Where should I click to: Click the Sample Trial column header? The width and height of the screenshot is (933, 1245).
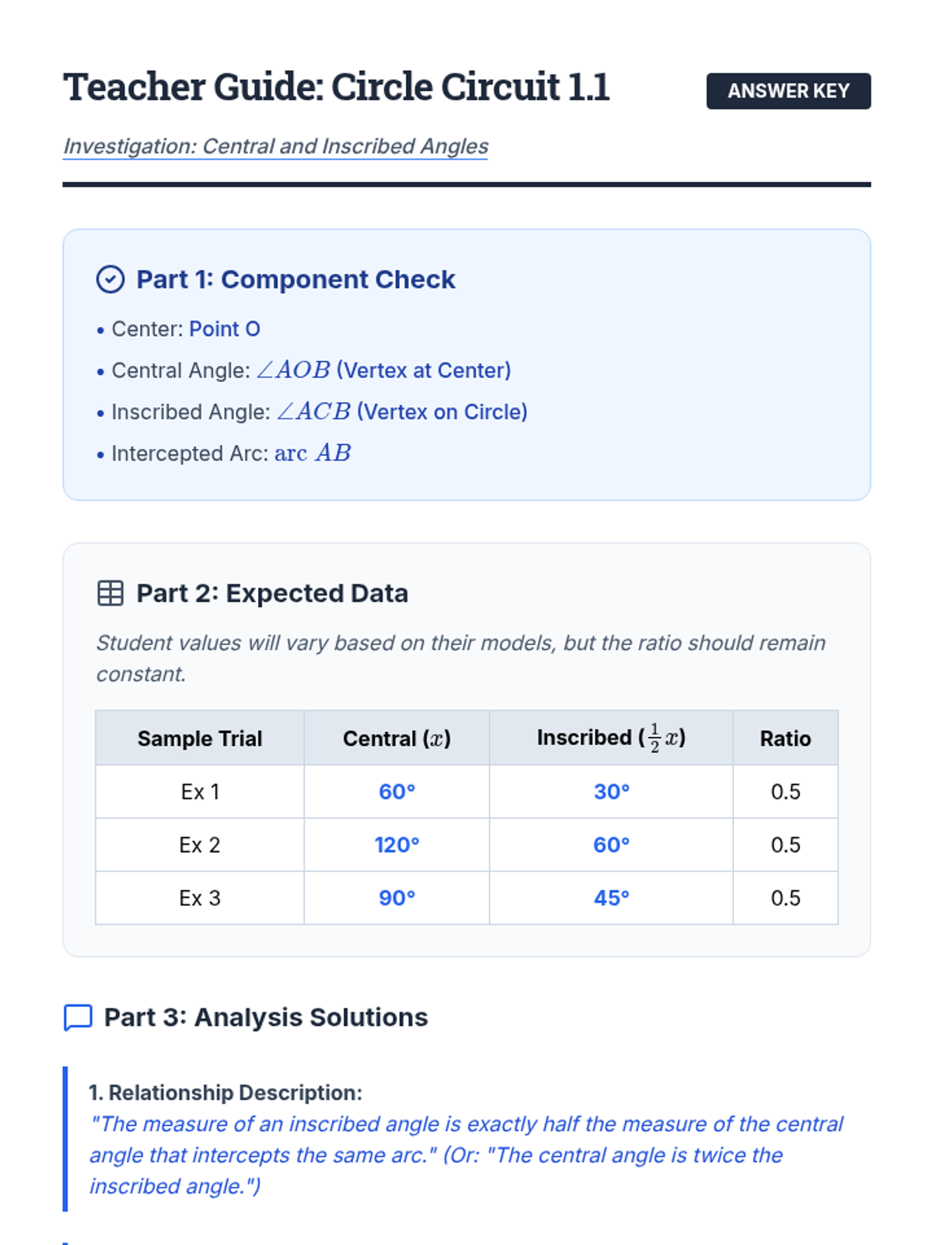coord(200,738)
